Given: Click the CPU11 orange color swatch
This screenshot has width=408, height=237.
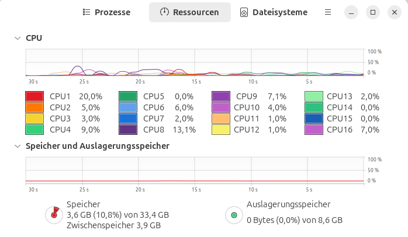Looking at the screenshot, I should [x=221, y=118].
